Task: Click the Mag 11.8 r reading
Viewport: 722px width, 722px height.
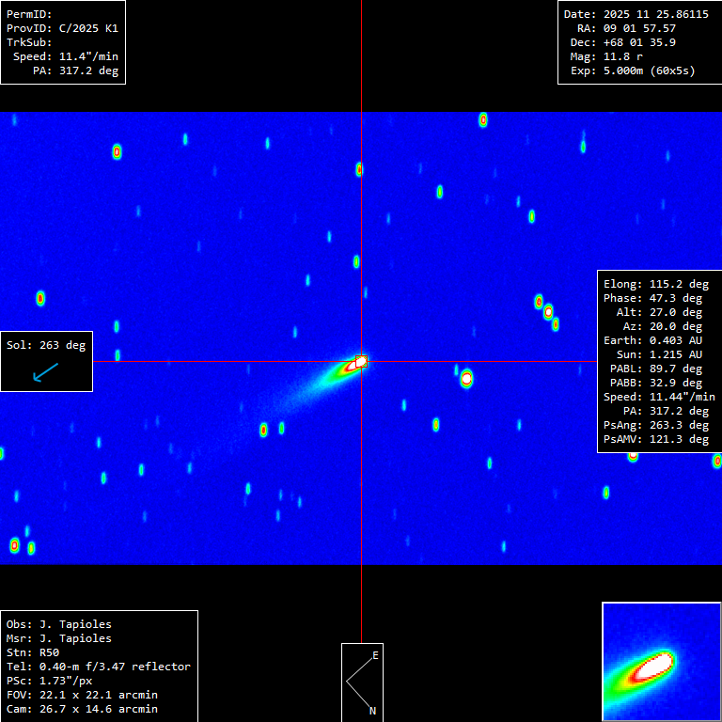Action: pos(620,56)
